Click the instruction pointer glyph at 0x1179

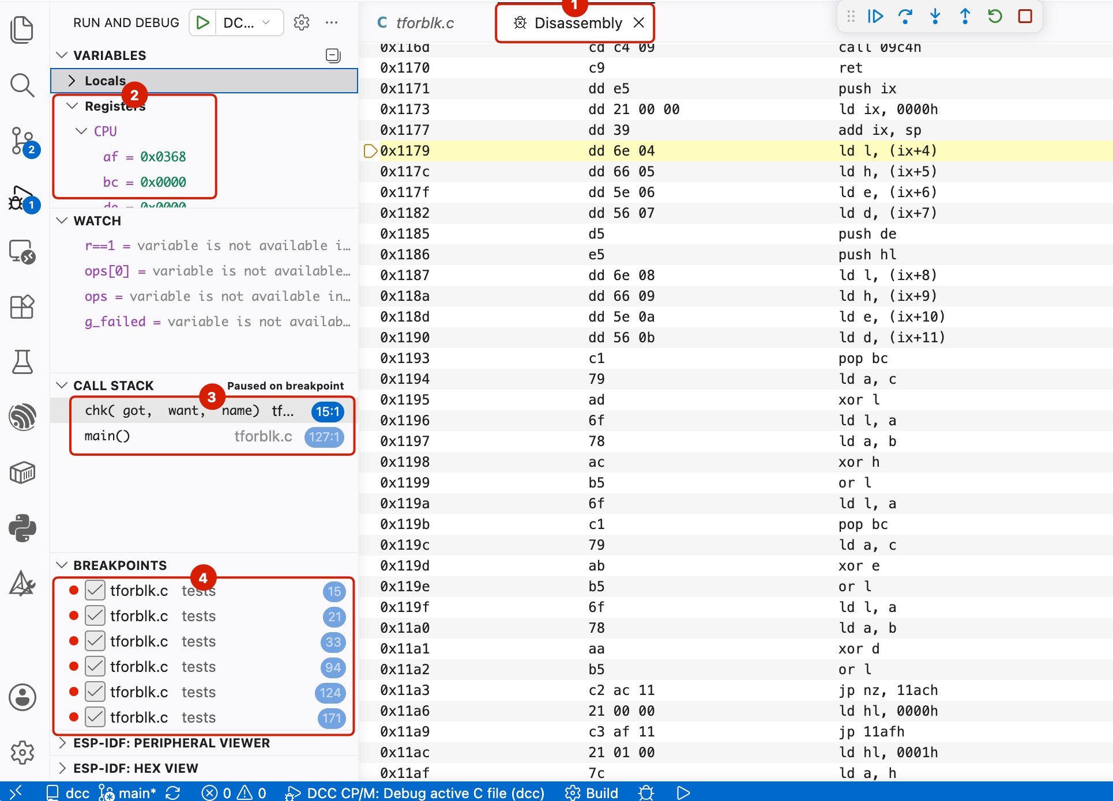pos(370,151)
